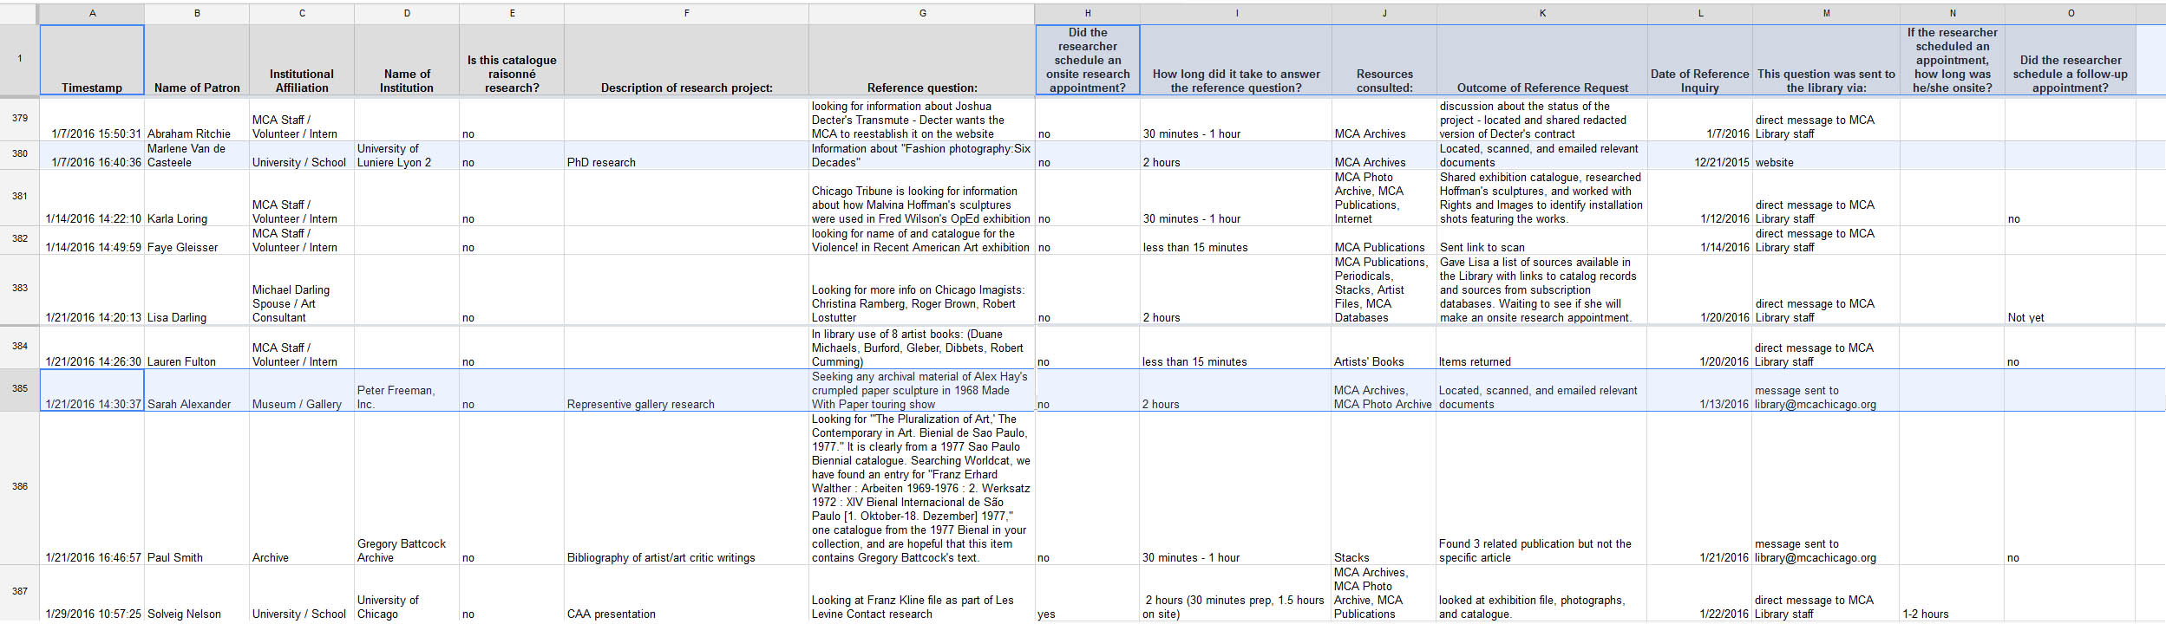Click the select-all corner box
Screen dimensions: 2166x624
[x=19, y=13]
